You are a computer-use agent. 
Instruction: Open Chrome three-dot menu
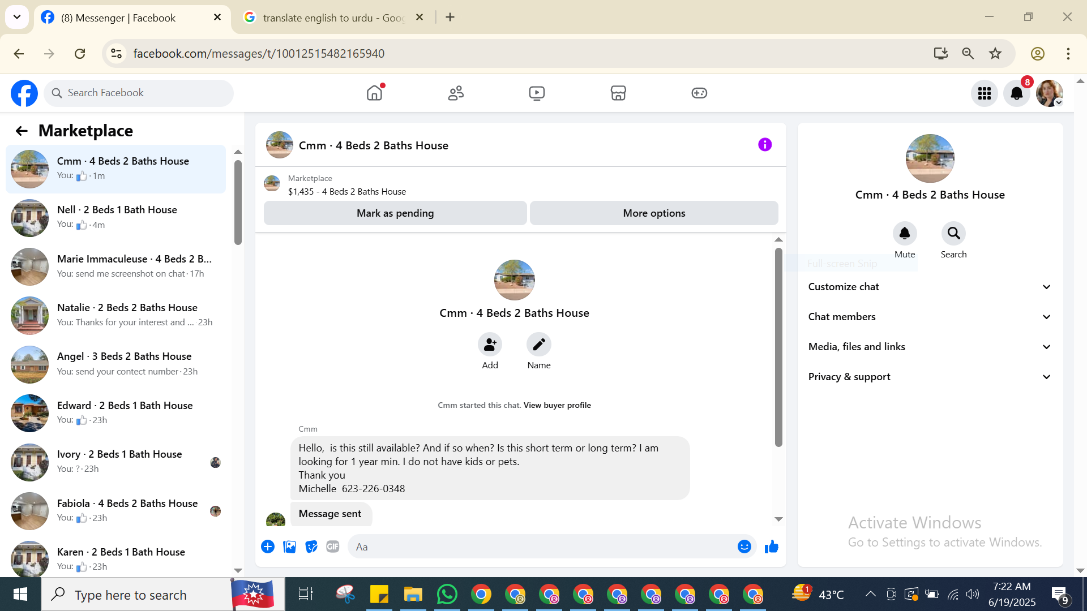pyautogui.click(x=1068, y=54)
